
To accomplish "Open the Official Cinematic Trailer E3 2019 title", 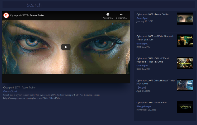I will pyautogui.click(x=155, y=38).
